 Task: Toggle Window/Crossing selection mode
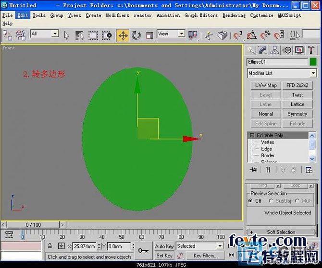(107, 35)
